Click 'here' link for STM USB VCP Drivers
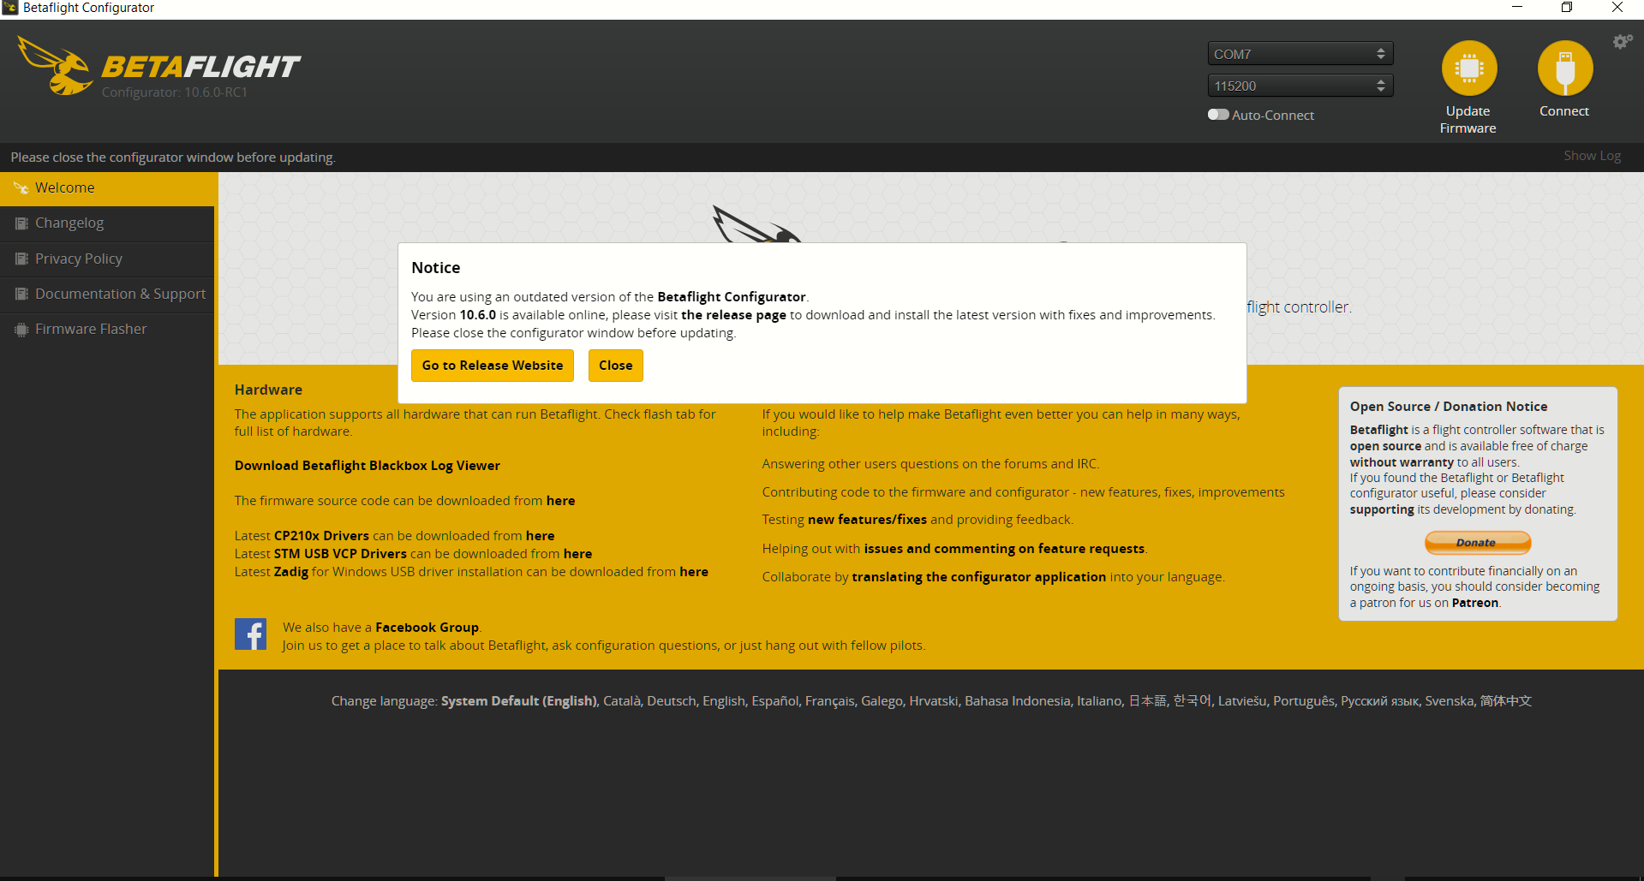This screenshot has height=881, width=1644. (x=578, y=554)
